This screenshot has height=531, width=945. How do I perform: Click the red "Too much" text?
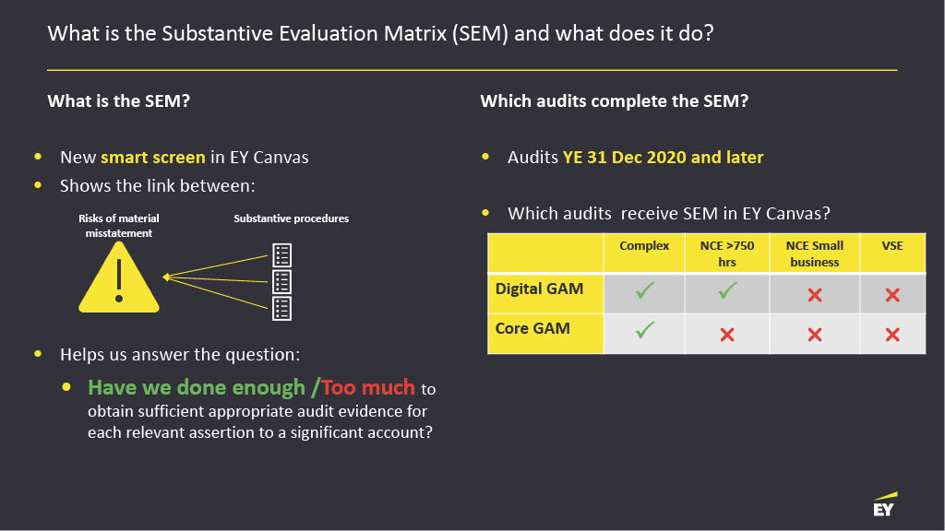pos(368,387)
